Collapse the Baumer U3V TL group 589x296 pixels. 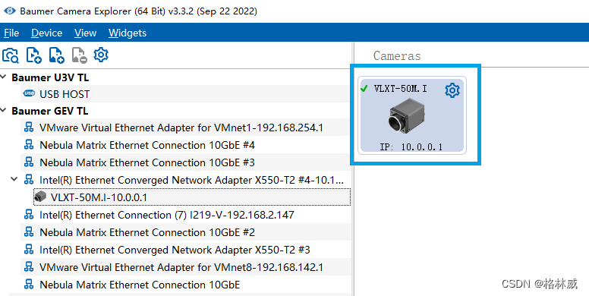click(3, 77)
